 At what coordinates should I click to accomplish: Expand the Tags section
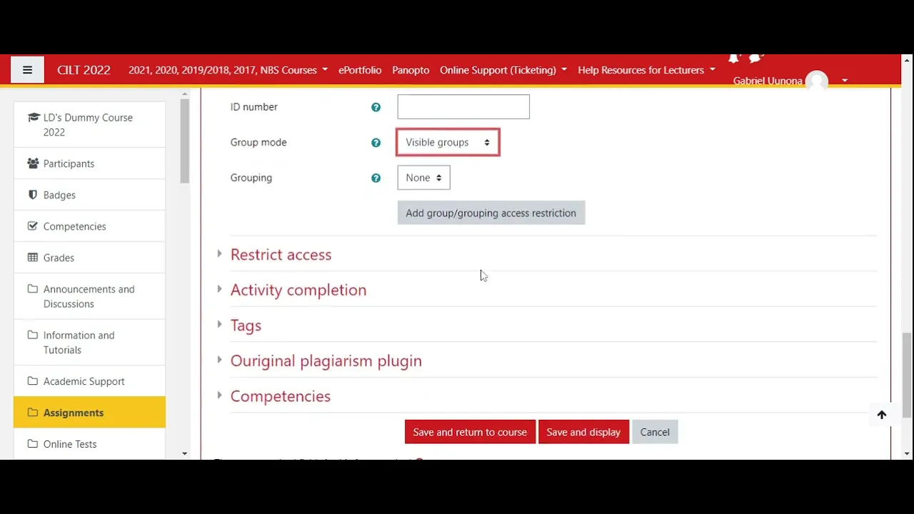tap(246, 326)
